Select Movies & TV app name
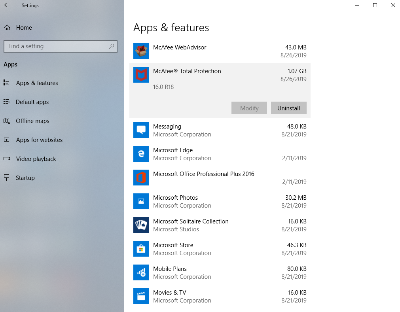Screen dimensions: 400x312 coord(170,292)
